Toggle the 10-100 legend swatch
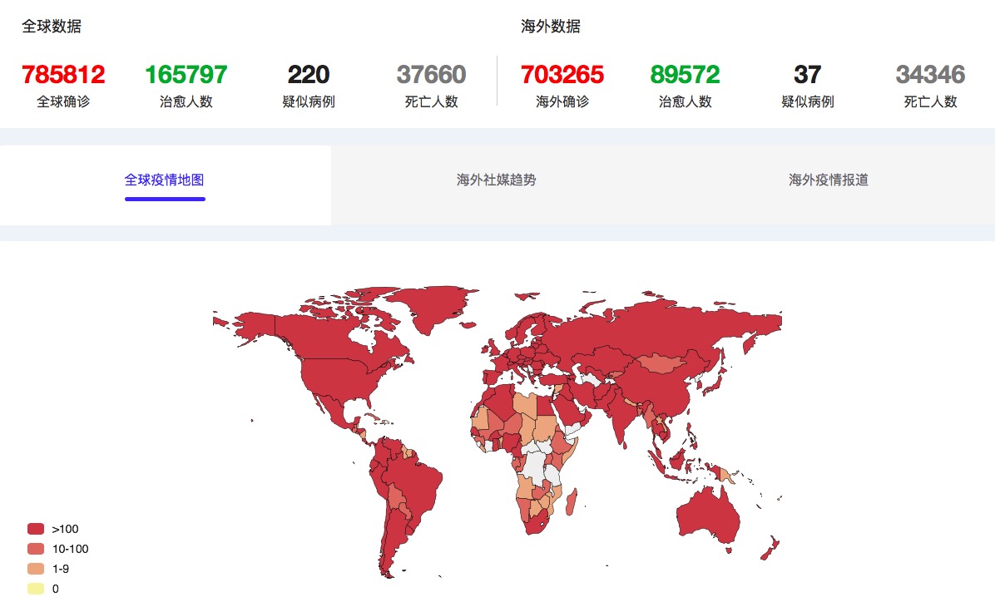The height and width of the screenshot is (602, 995). click(36, 549)
